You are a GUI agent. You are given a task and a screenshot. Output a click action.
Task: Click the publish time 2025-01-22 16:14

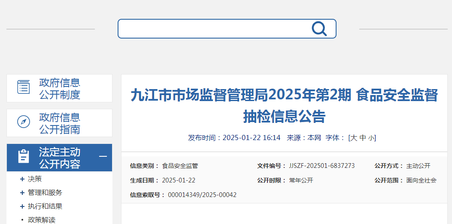pos(252,138)
